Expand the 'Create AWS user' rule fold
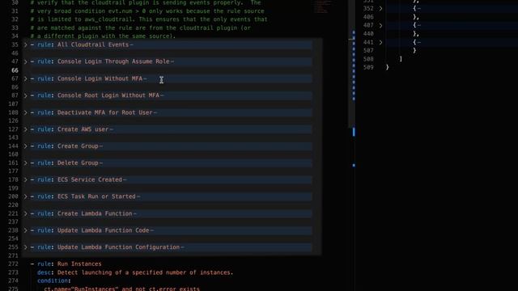518x291 pixels. click(x=25, y=129)
